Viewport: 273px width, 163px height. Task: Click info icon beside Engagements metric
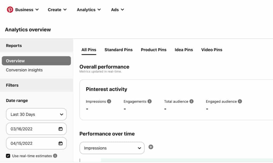pos(150,101)
